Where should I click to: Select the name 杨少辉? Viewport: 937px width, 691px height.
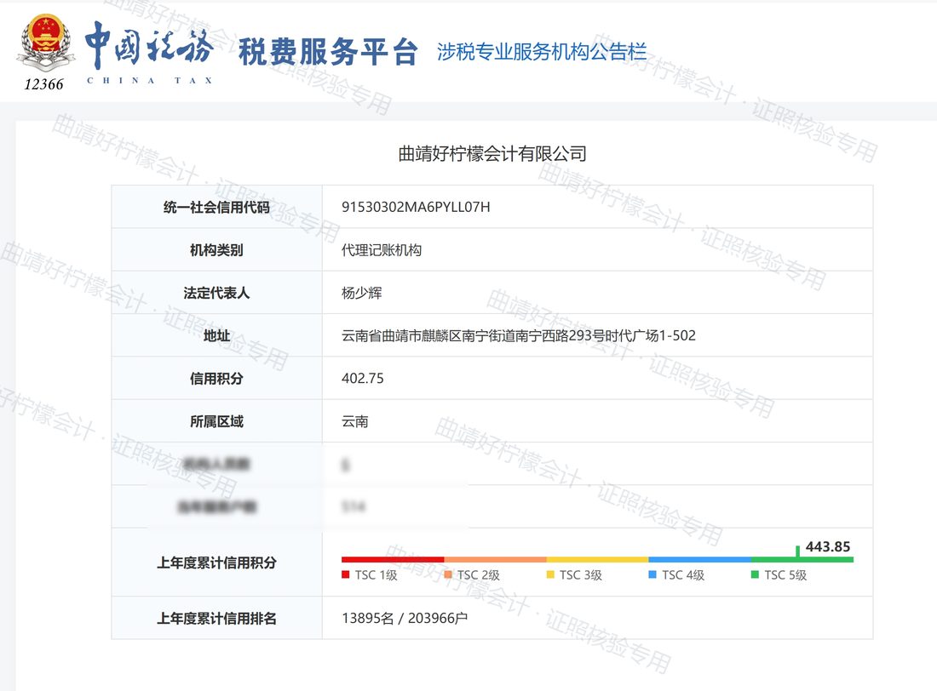[361, 293]
